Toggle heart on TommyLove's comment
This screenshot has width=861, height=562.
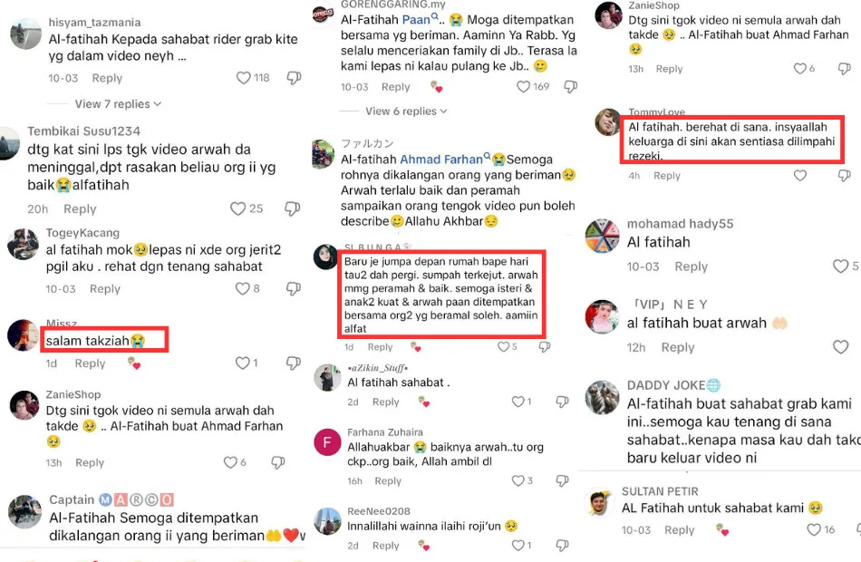[800, 175]
